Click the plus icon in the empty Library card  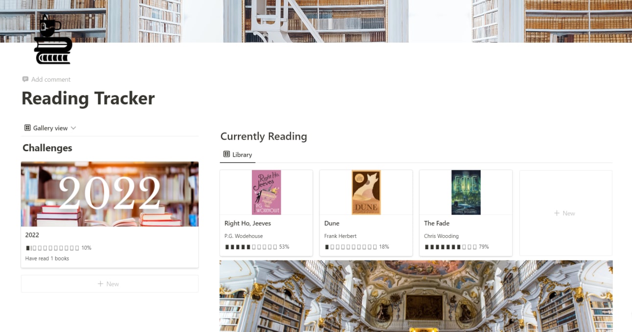click(557, 213)
